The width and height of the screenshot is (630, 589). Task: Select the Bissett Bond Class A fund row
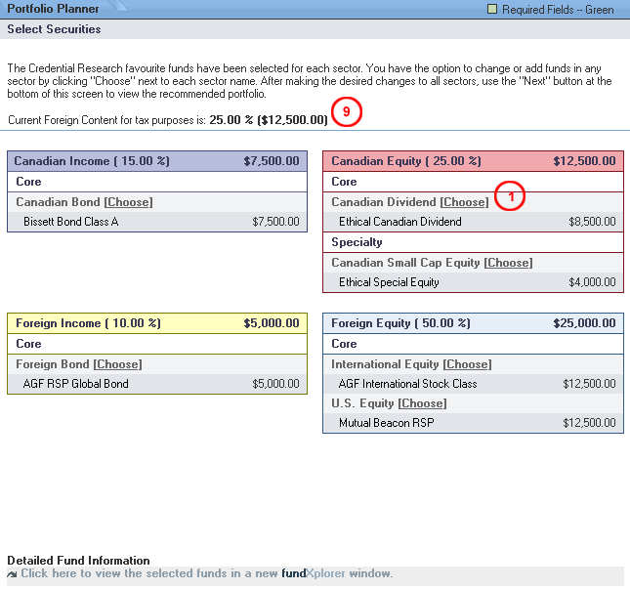tap(157, 222)
